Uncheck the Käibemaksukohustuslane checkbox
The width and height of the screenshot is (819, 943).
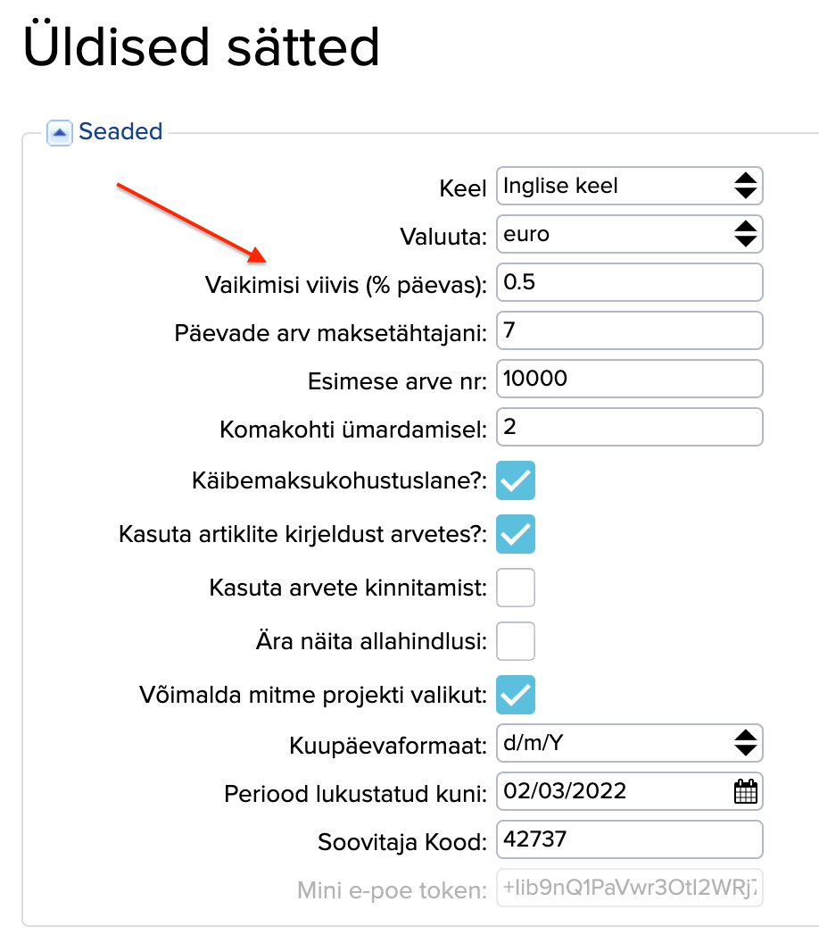coord(516,480)
